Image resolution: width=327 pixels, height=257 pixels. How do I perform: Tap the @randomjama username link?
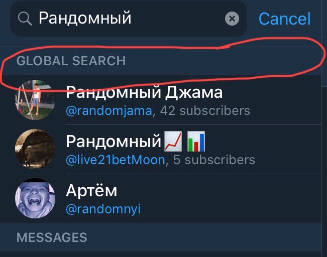109,111
